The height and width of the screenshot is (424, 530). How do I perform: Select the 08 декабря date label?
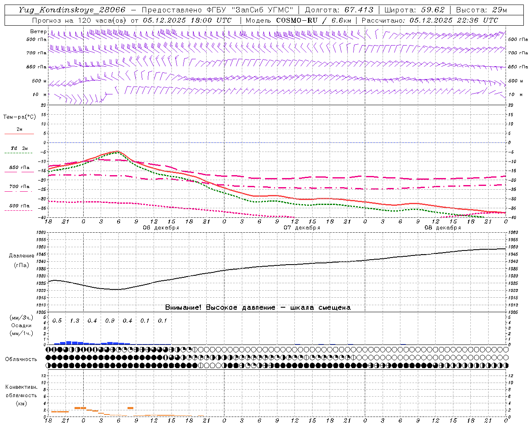point(442,228)
